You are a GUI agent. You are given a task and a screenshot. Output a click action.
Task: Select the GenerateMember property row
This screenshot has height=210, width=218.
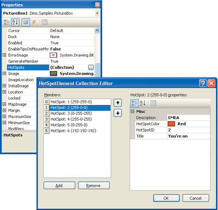tap(51, 61)
